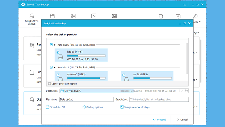
Task: Click the system backup card icon in main window
Action: click(32, 45)
